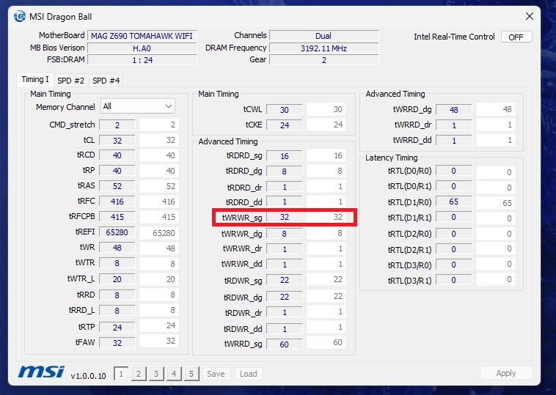Click the Save button
The width and height of the screenshot is (556, 395).
click(216, 374)
